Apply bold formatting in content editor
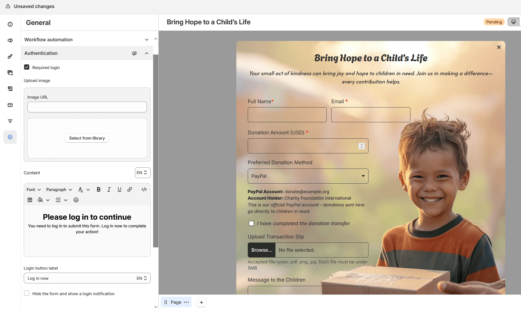This screenshot has height=309, width=521. point(99,189)
